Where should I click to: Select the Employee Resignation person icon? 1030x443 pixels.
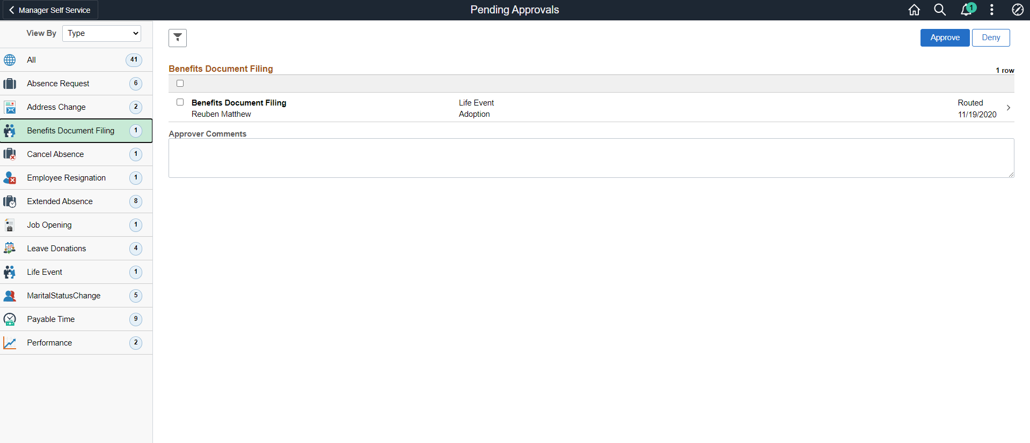pyautogui.click(x=10, y=178)
